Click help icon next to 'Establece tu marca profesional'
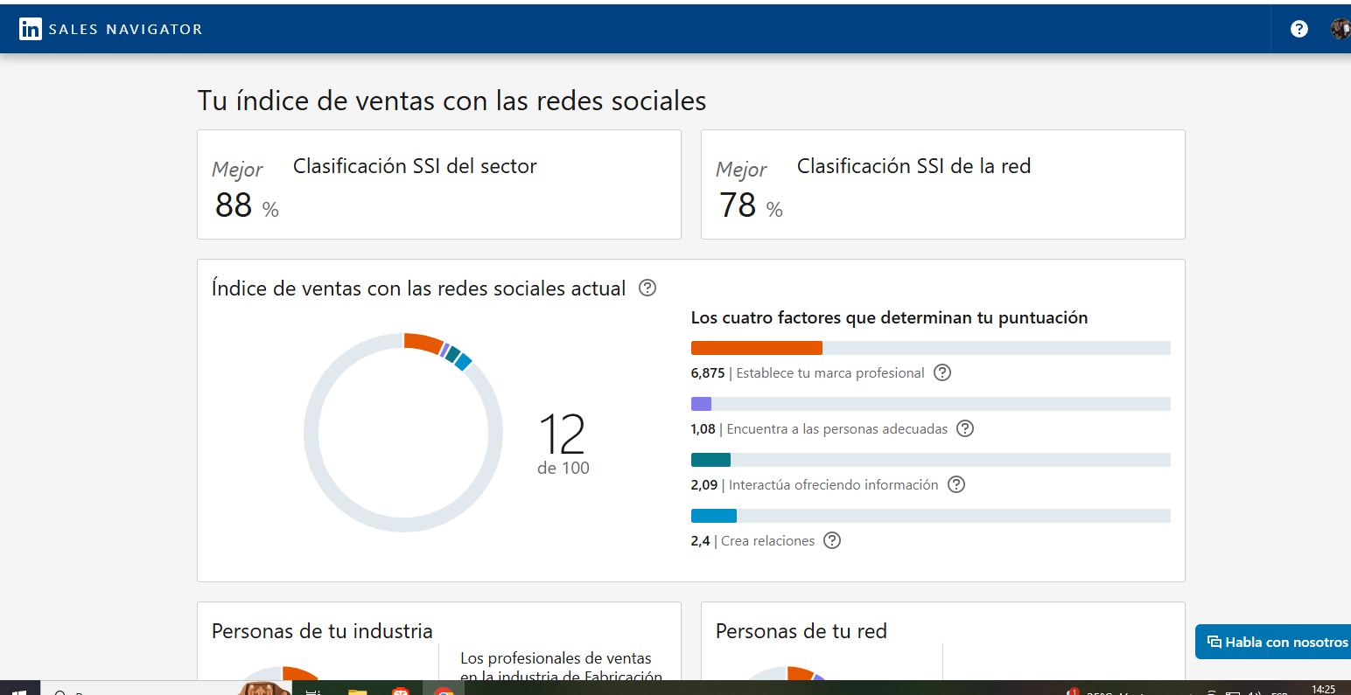Image resolution: width=1351 pixels, height=695 pixels. (x=942, y=372)
